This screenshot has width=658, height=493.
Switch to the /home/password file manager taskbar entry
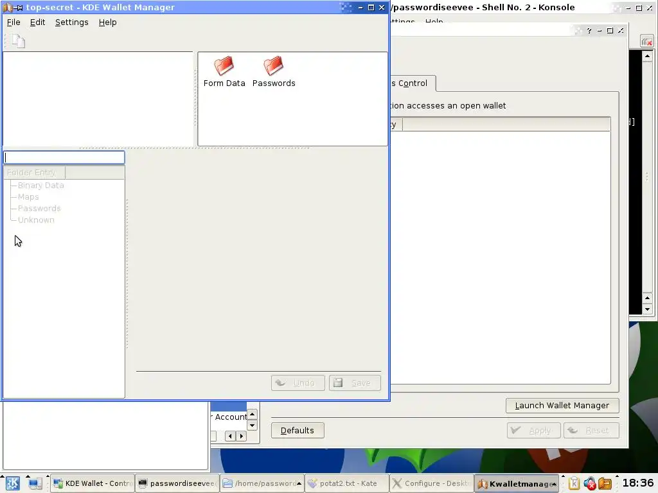(262, 483)
